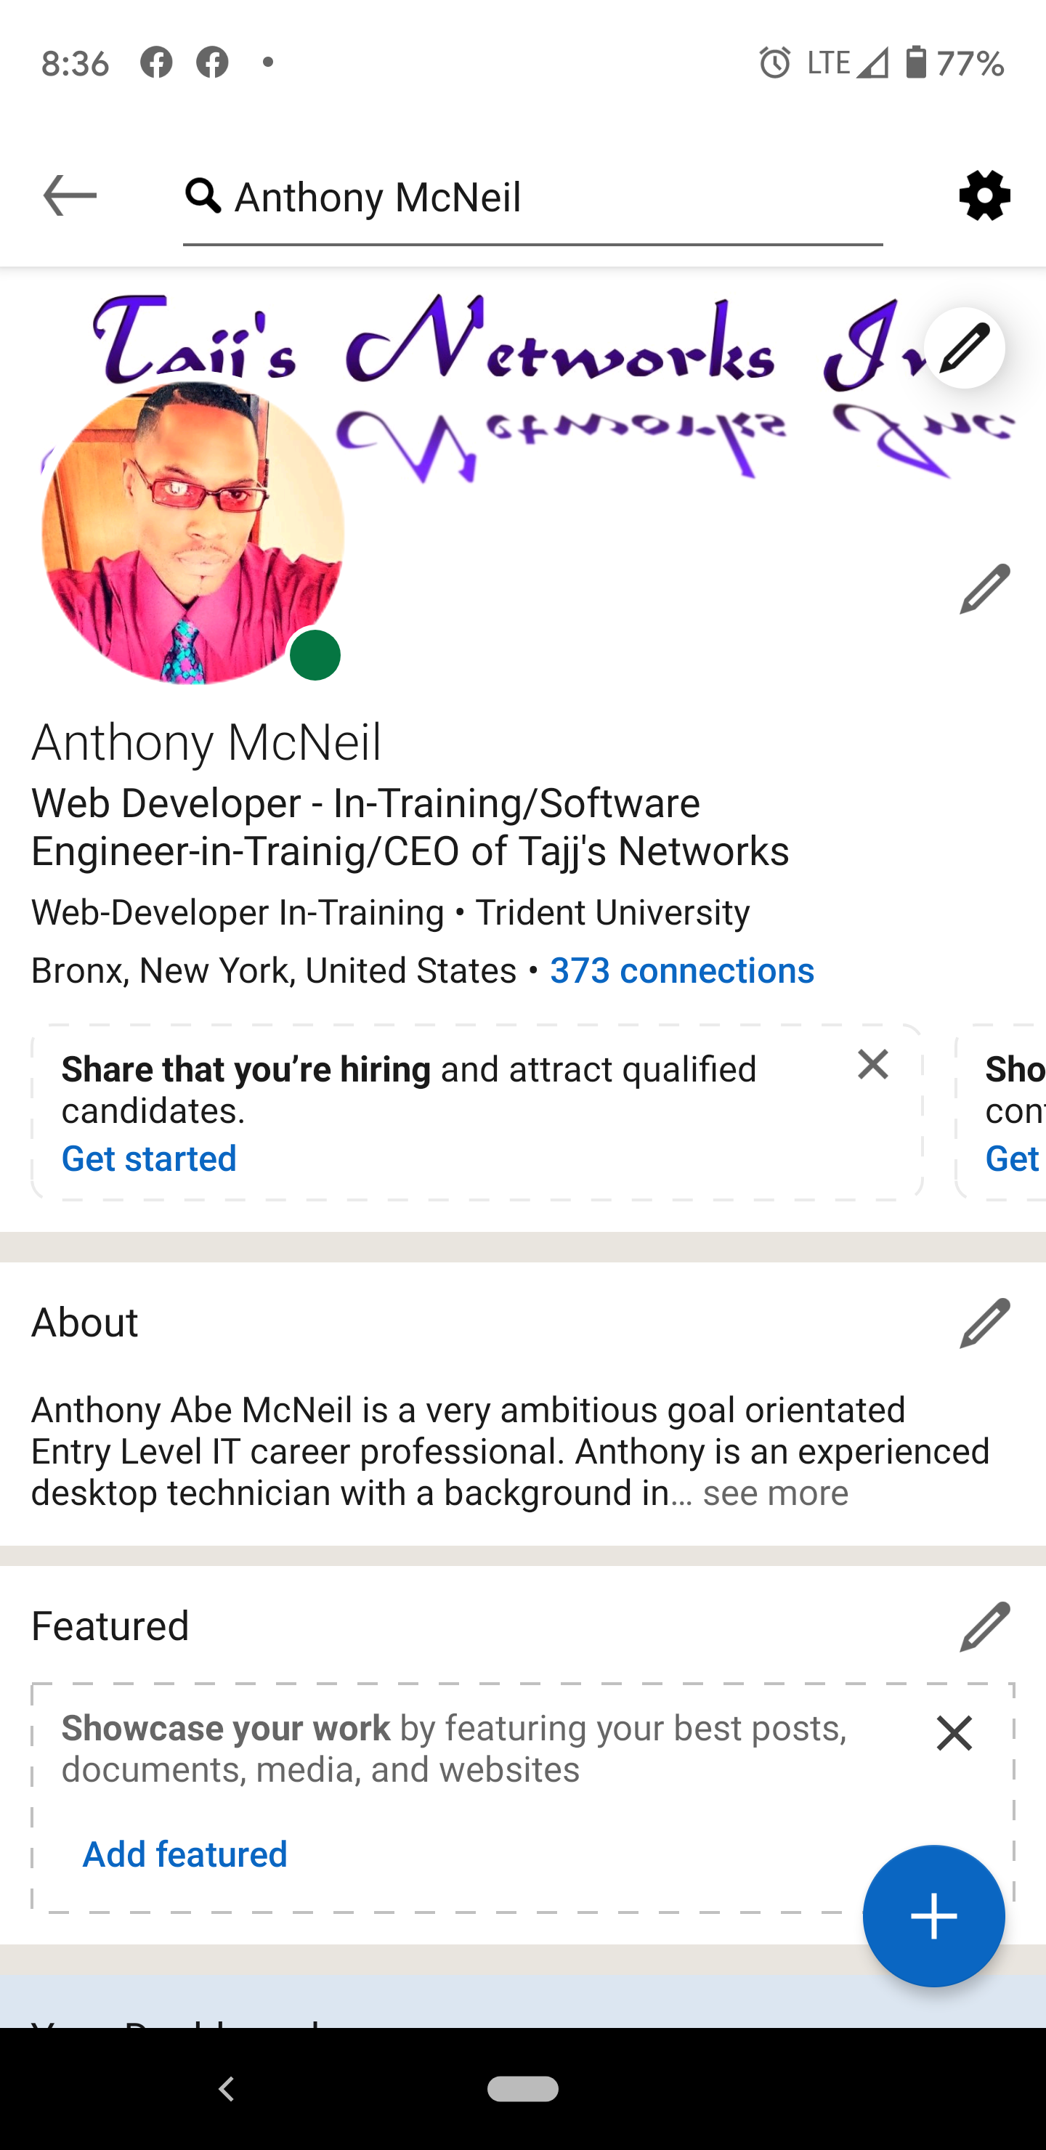
Task: Tap the back arrow in top bar
Action: (x=70, y=196)
